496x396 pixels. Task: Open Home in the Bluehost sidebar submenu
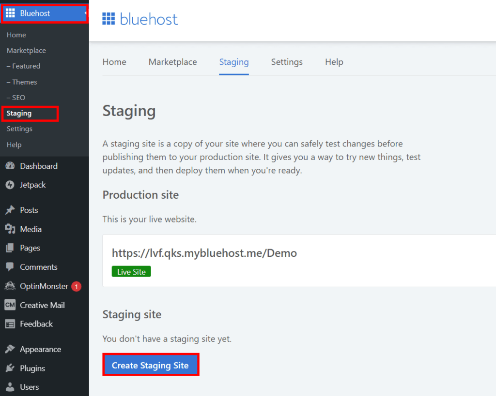click(16, 35)
